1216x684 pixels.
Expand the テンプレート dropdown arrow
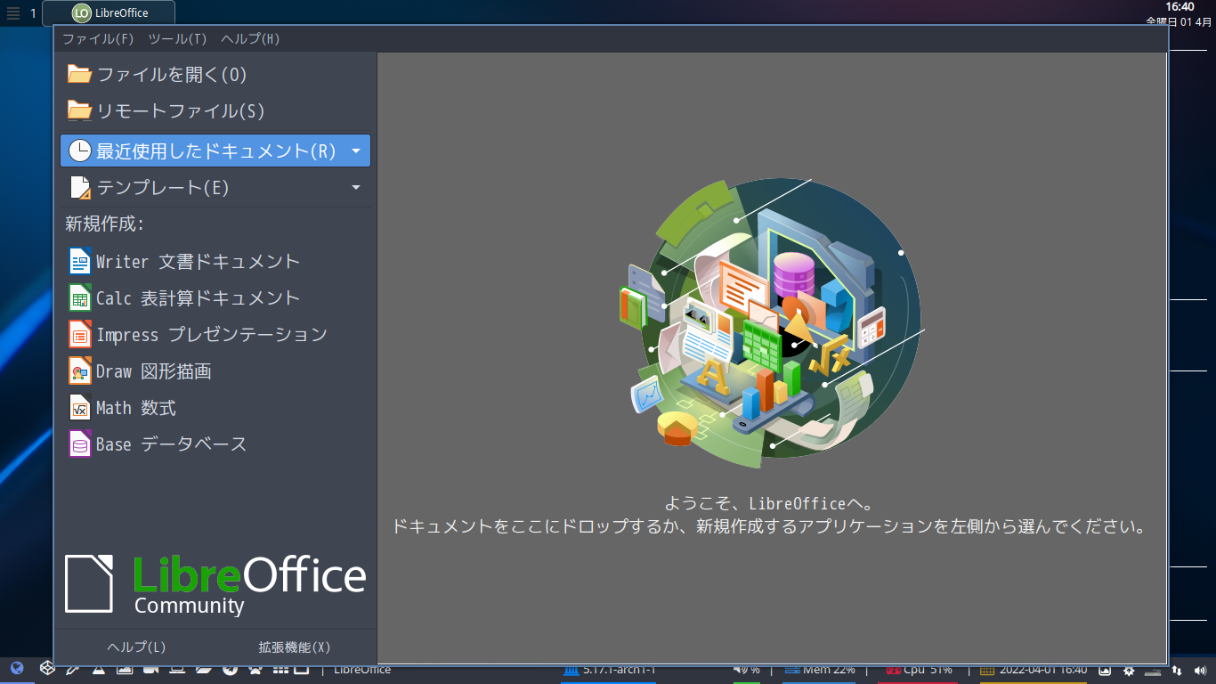click(x=355, y=187)
